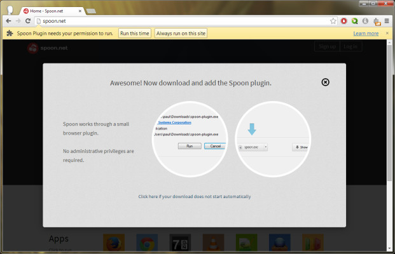Click the blue download arrow in the right circle
Viewport: 395px width, 254px height.
(252, 129)
